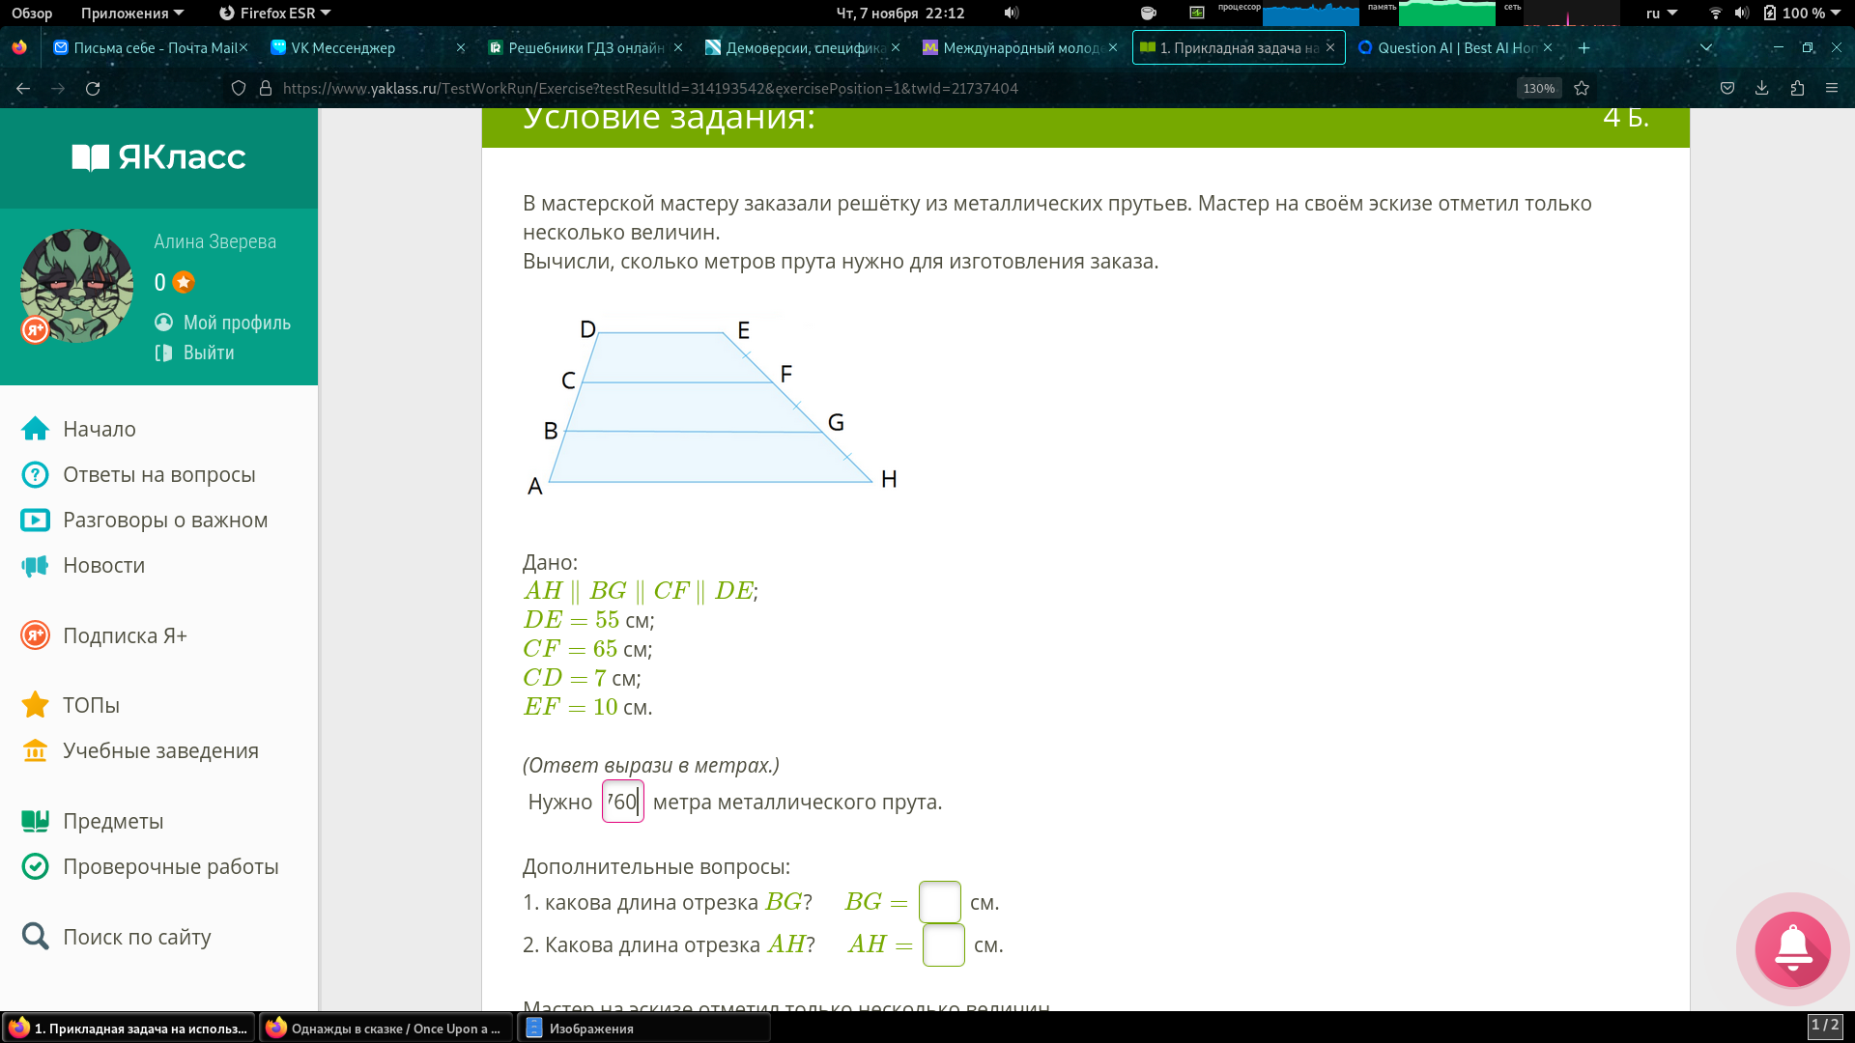Click the metres answer input field
This screenshot has height=1043, width=1855.
(x=623, y=802)
